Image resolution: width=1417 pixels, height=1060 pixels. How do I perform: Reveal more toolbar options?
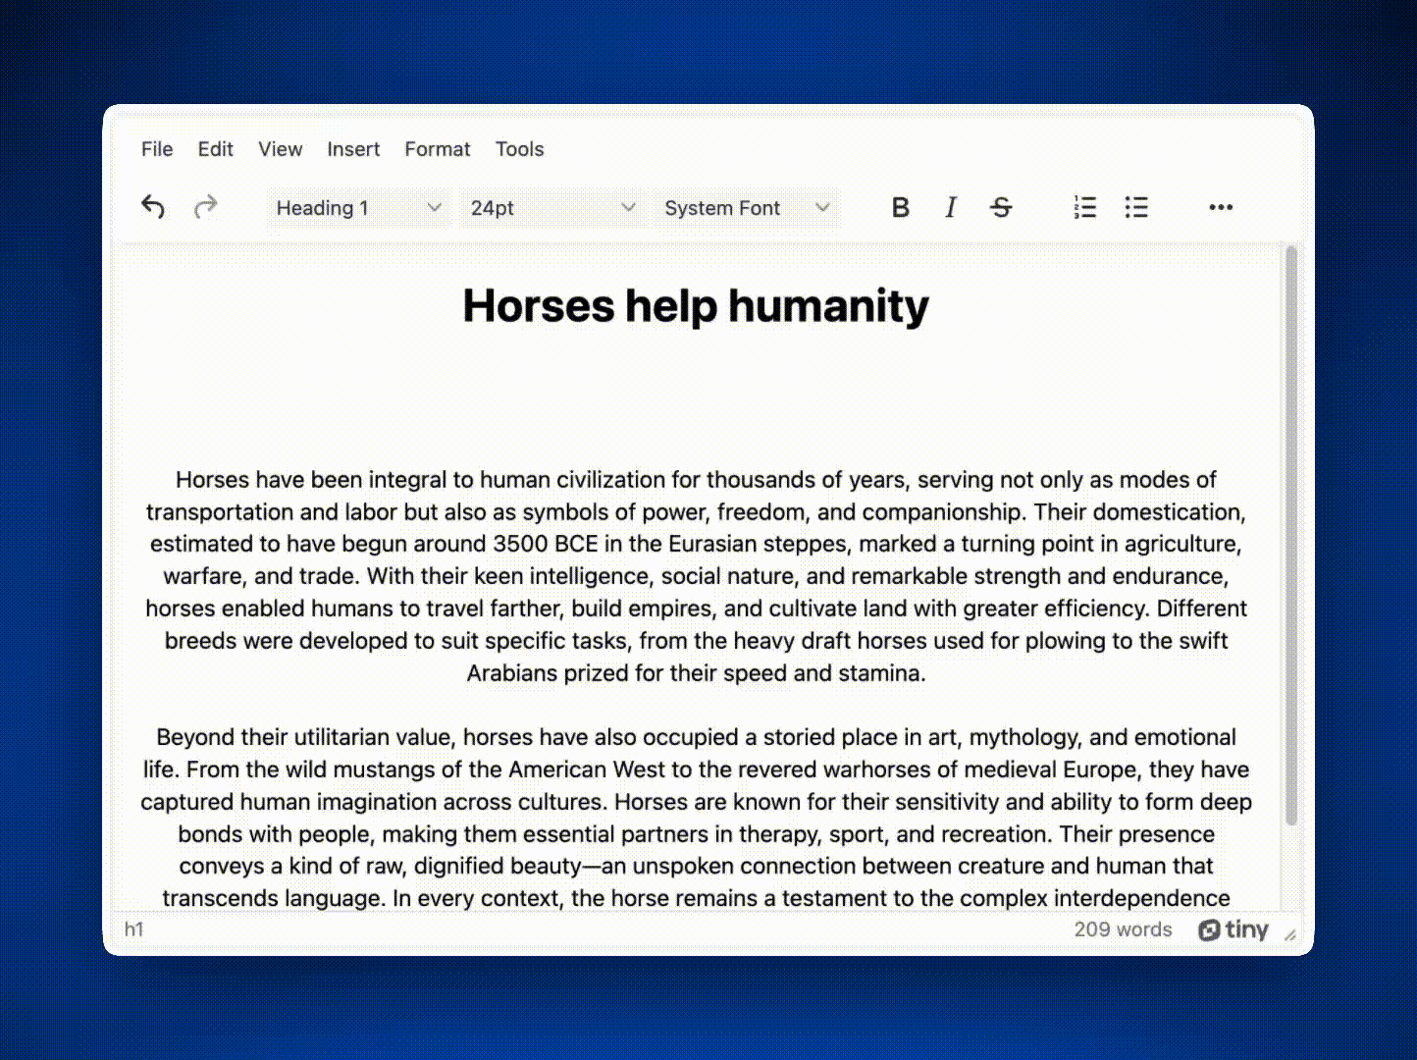[x=1220, y=207]
